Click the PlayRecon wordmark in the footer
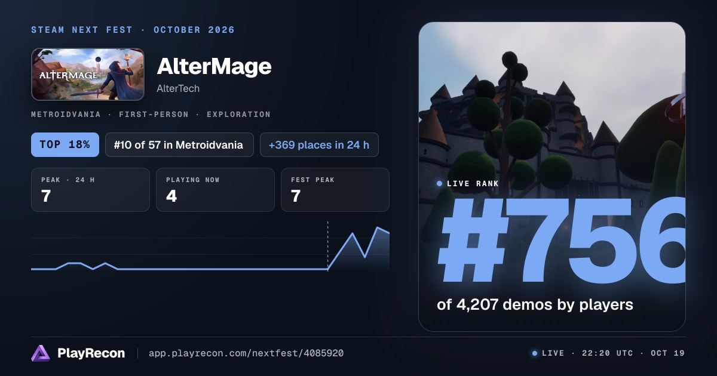Screen dimensions: 717x376 click(x=91, y=353)
